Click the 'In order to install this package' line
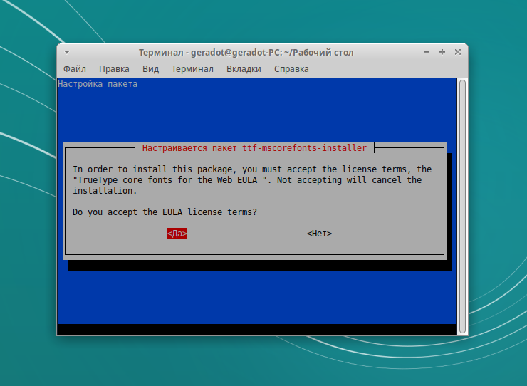527x386 pixels. [x=252, y=169]
